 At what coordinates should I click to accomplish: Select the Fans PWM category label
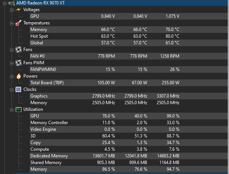34,63
